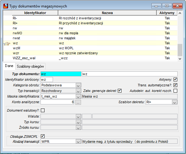The width and height of the screenshot is (186, 154).
Task: Select the WZZ_esz_wal row
Action: [x=90, y=58]
